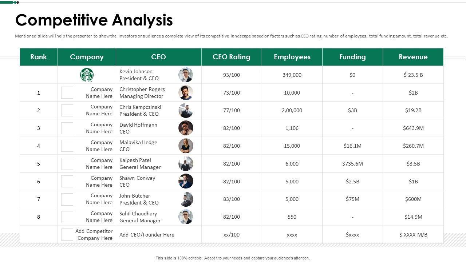Select the blank logo placeholder in rank 4 row
466x262 pixels.
[x=67, y=146]
